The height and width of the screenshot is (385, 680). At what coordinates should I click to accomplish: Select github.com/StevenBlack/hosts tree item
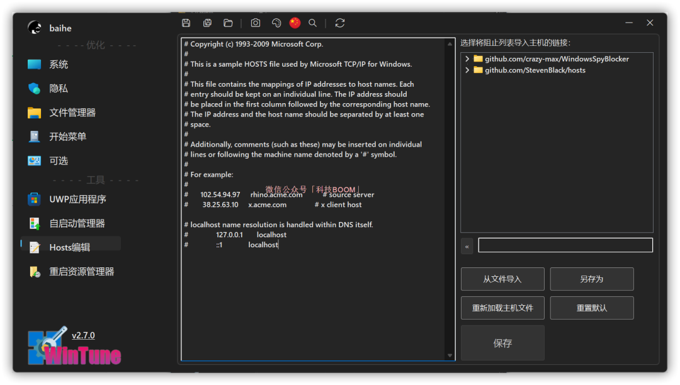coord(535,70)
